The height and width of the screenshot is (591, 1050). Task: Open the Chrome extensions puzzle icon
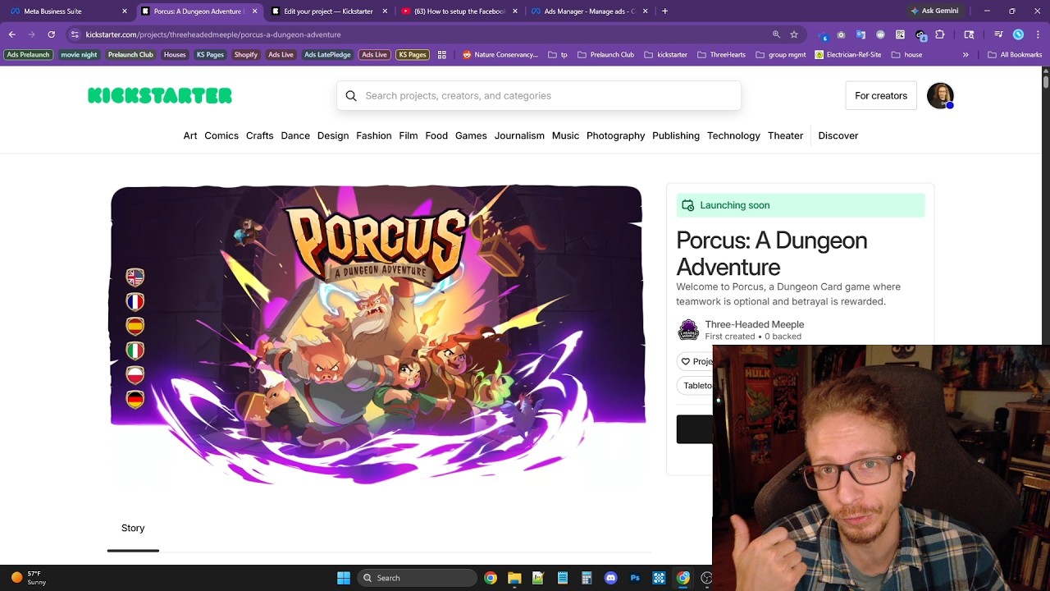click(x=940, y=34)
